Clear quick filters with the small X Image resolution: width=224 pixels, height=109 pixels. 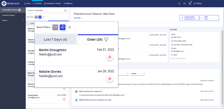coord(44,17)
